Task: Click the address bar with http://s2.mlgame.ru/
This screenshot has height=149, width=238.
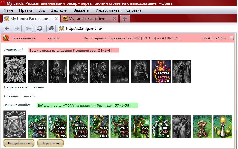Action: (x=147, y=29)
